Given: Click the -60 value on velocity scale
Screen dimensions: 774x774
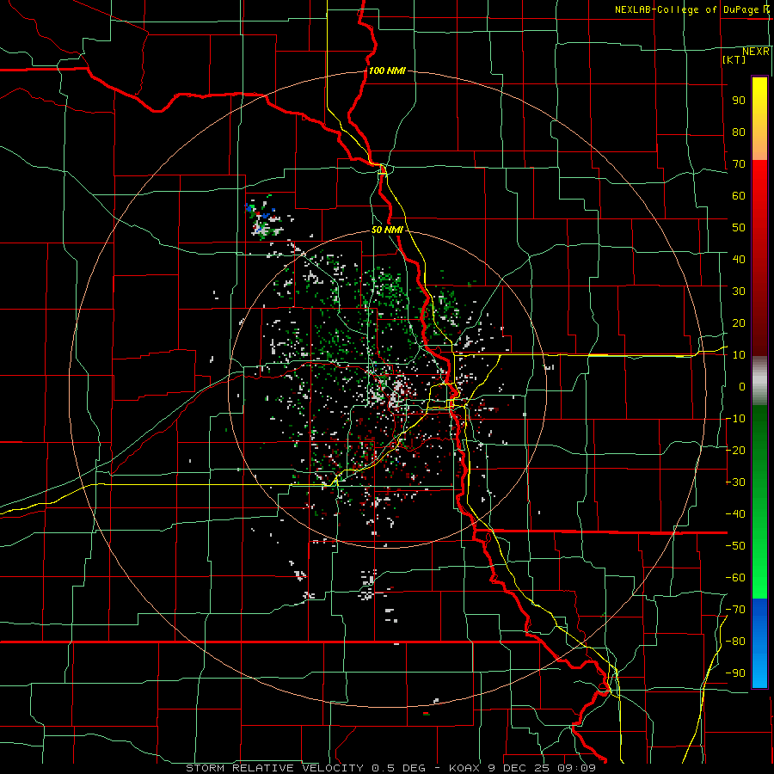Looking at the screenshot, I should point(735,578).
